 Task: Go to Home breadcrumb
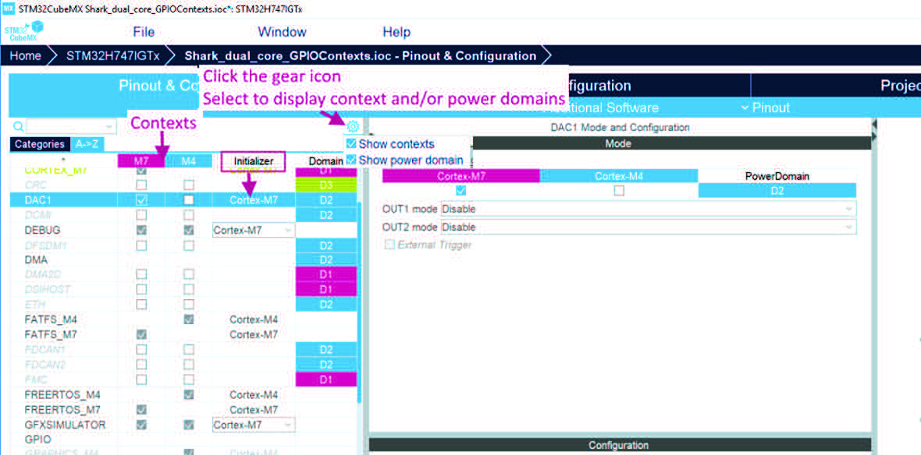[x=25, y=56]
